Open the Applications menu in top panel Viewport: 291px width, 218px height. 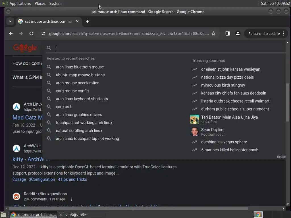click(x=20, y=3)
